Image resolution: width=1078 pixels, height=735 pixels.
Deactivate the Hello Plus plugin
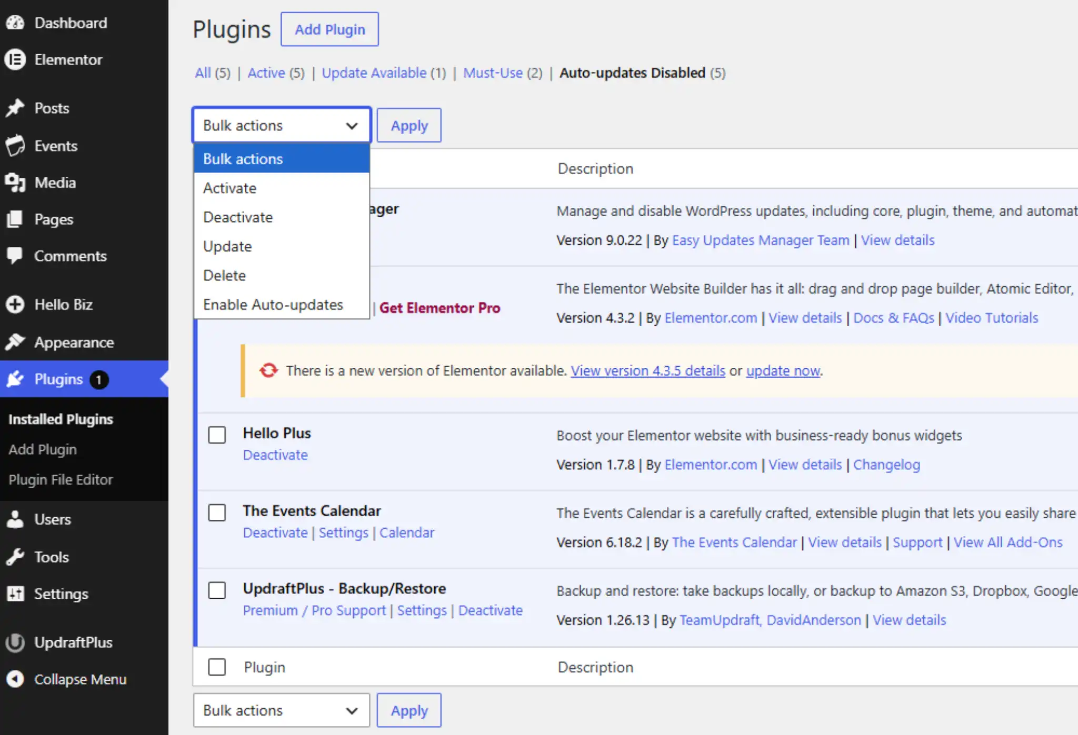click(275, 455)
